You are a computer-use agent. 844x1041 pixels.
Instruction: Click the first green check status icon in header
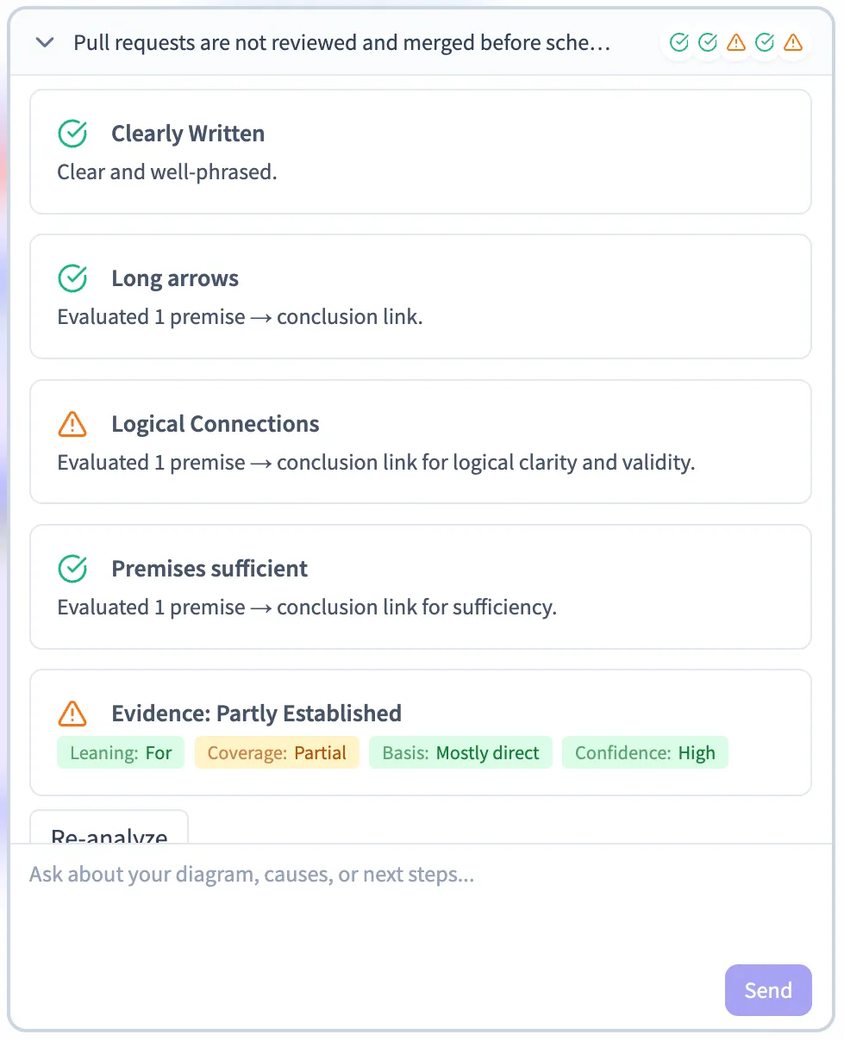(679, 42)
